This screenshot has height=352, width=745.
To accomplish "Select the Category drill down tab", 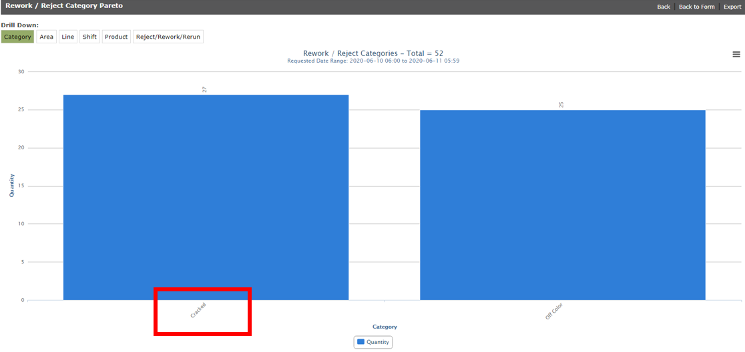I will [17, 37].
